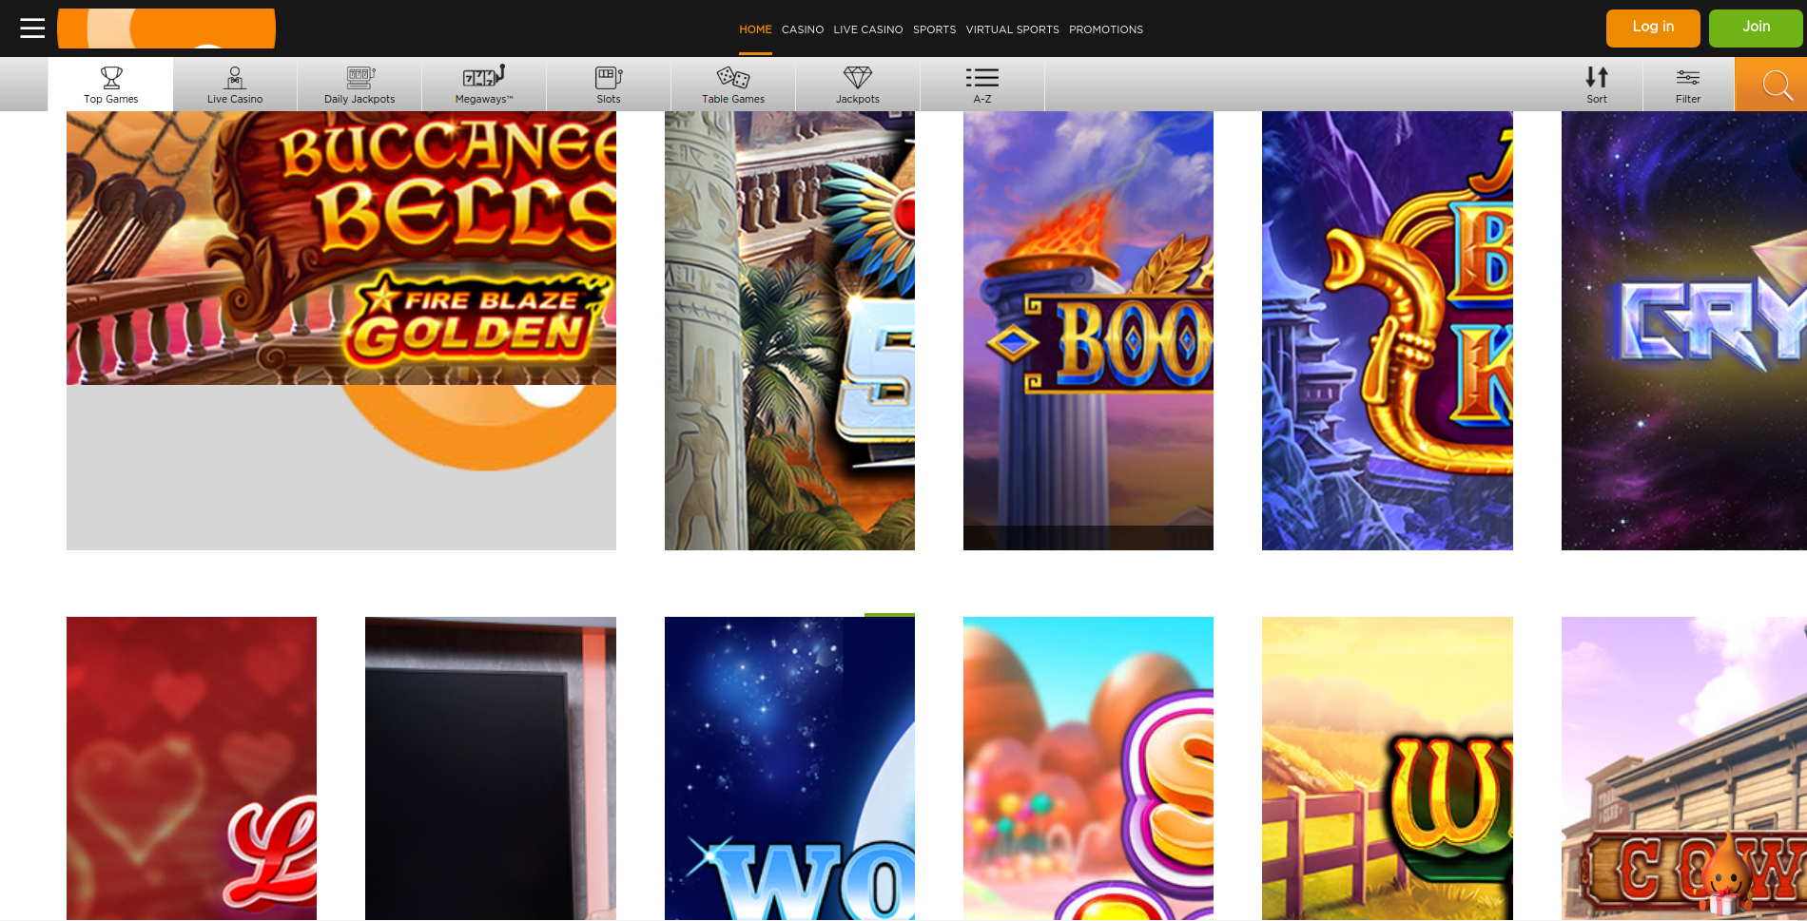This screenshot has width=1807, height=921.
Task: Expand the Sort options
Action: pyautogui.click(x=1597, y=84)
